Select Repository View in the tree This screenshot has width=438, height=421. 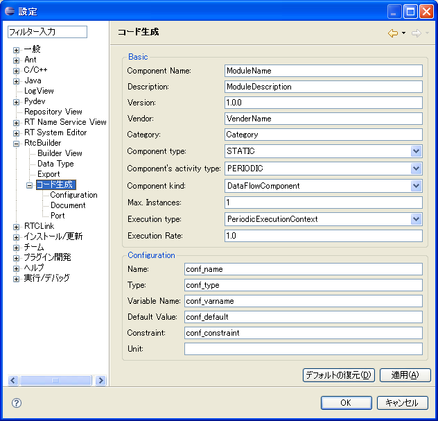click(x=53, y=112)
